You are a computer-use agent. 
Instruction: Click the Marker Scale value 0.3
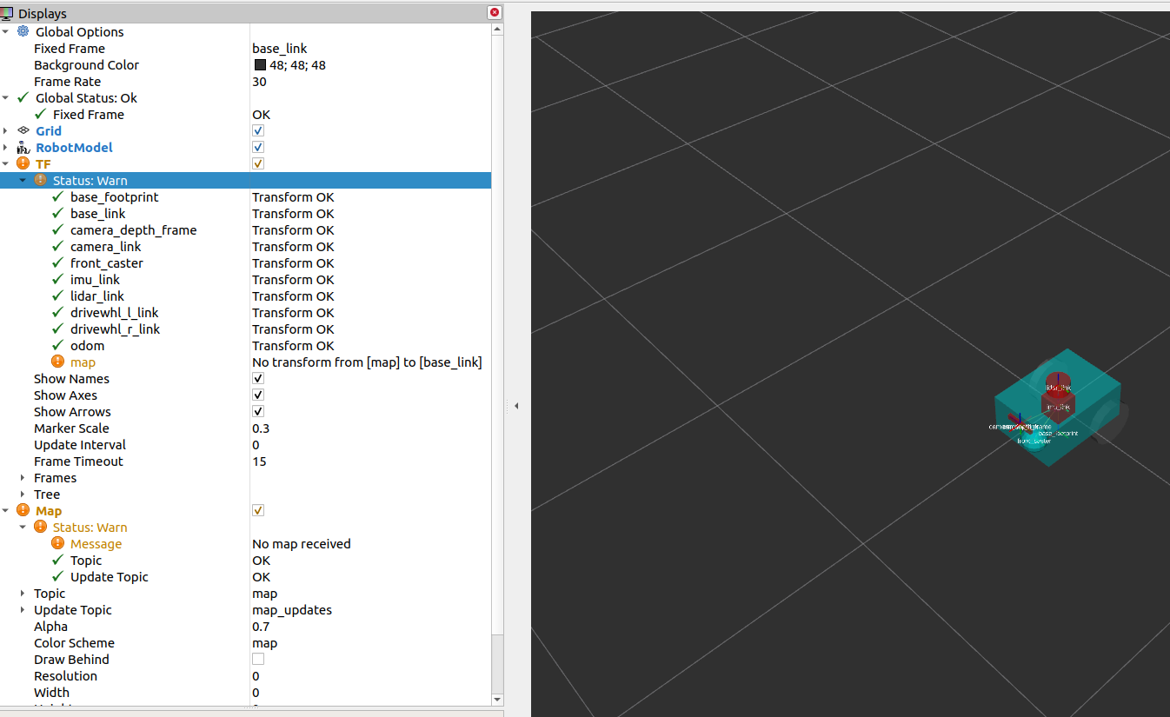pos(261,428)
